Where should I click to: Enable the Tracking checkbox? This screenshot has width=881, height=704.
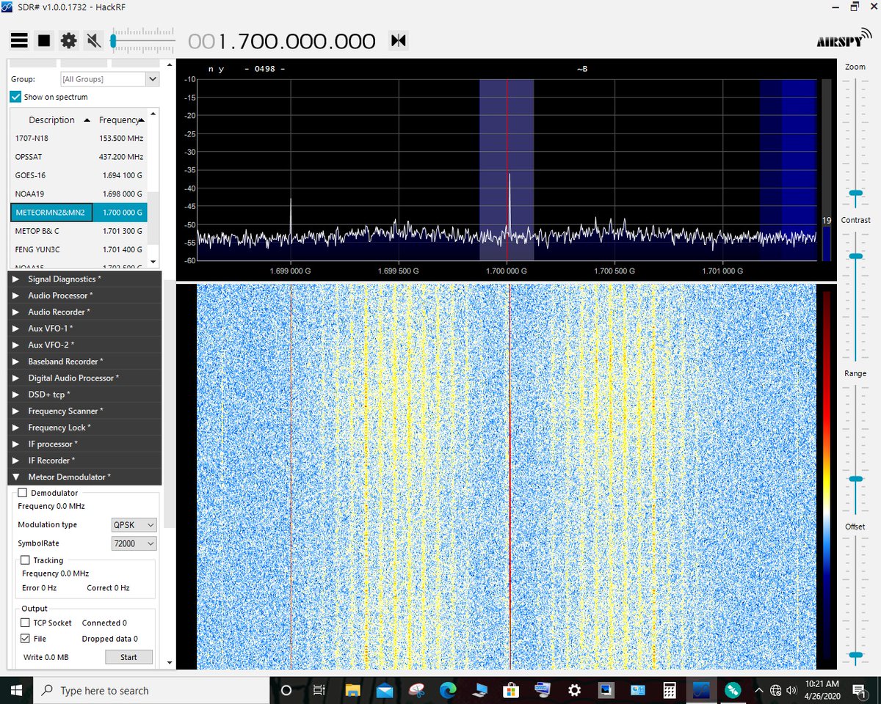pyautogui.click(x=25, y=560)
